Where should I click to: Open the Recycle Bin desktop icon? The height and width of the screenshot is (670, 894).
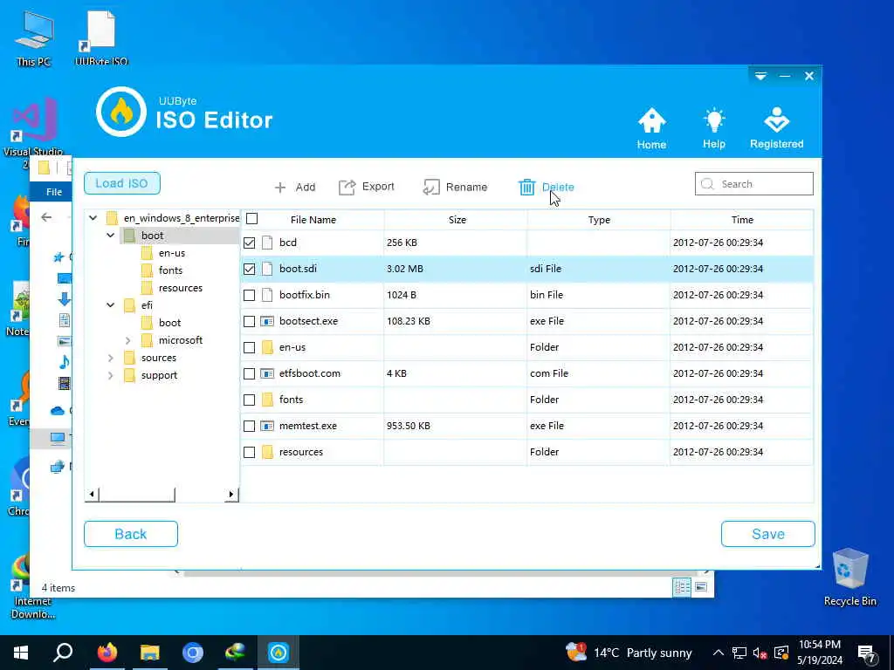(849, 577)
